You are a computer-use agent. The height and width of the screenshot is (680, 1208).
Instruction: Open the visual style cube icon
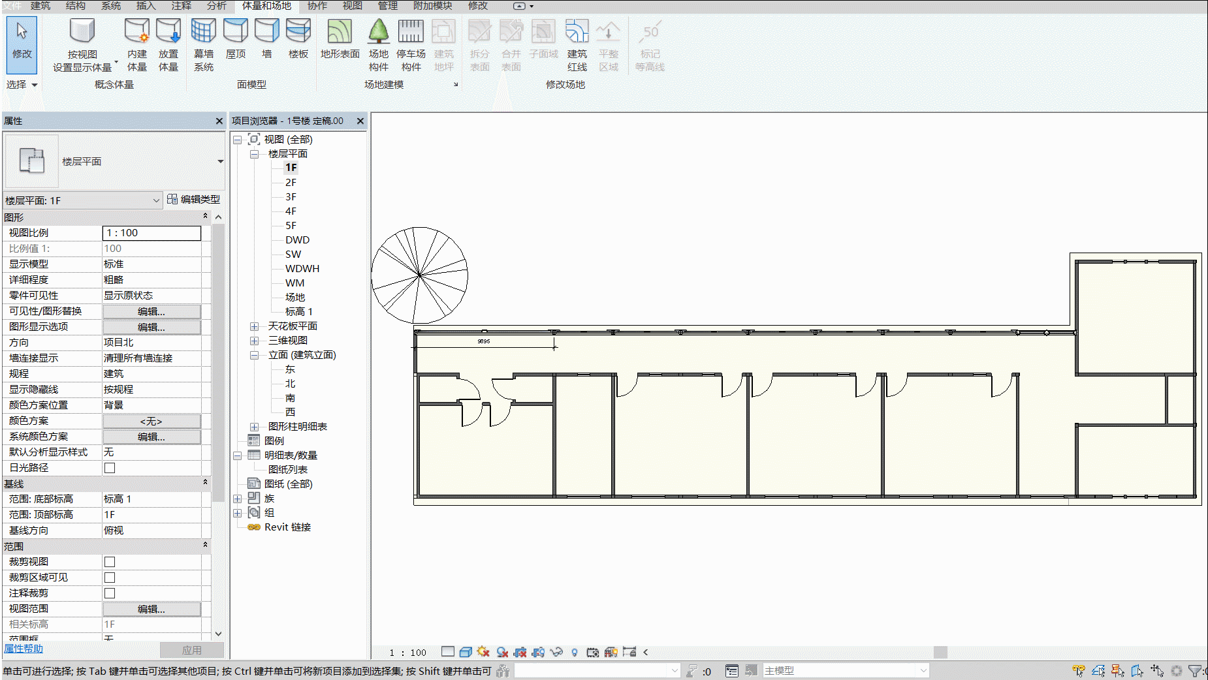coord(466,652)
